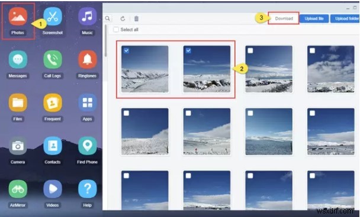Click the Download button
This screenshot has height=217, width=360.
click(284, 18)
